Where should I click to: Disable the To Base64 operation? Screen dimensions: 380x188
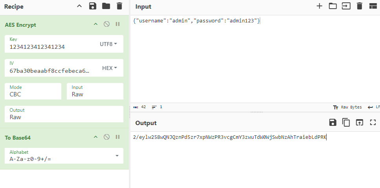(106, 137)
